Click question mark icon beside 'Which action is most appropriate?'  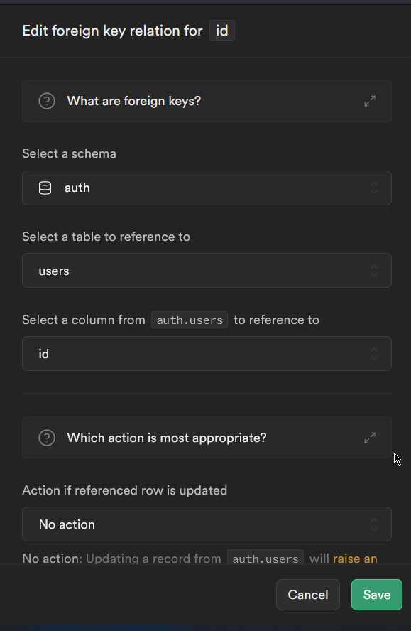point(47,438)
